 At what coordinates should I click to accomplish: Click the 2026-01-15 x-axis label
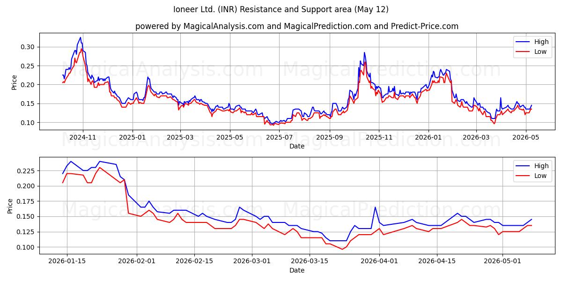point(67,261)
